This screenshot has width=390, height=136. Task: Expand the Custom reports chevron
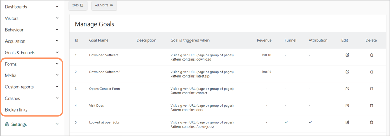pos(57,87)
